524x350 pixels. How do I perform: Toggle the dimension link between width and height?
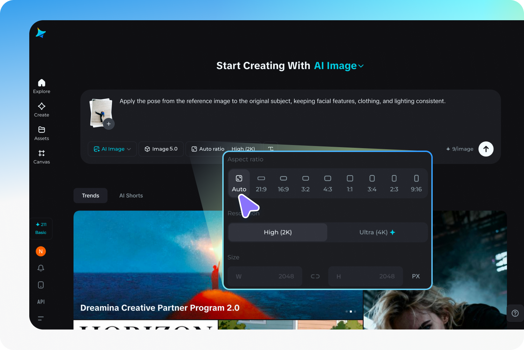(315, 276)
